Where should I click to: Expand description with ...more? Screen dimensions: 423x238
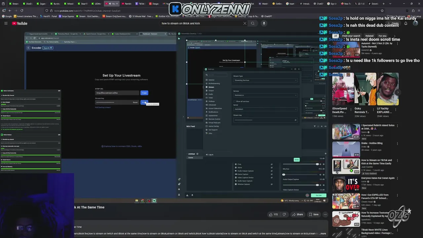322,233
